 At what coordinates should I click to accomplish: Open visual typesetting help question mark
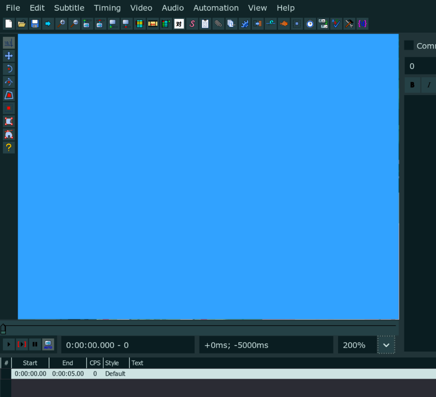coord(9,148)
